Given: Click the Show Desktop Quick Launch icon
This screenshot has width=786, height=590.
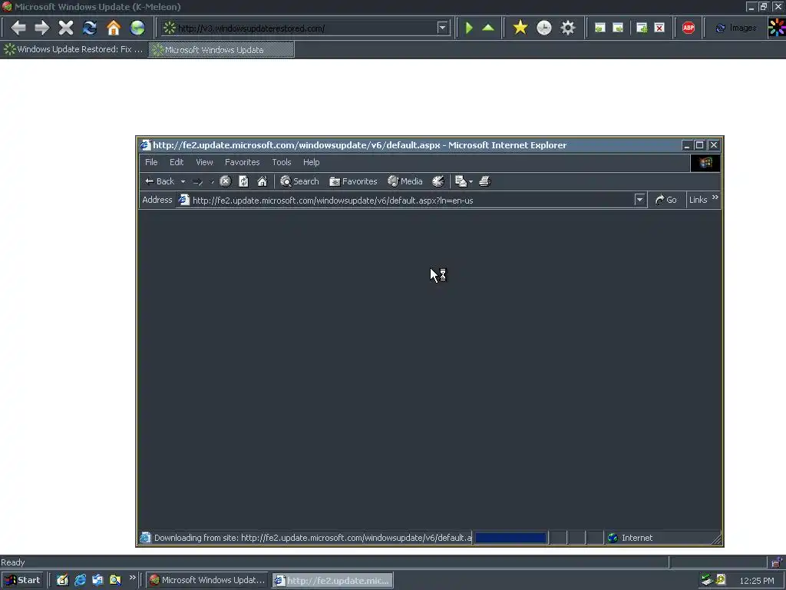Looking at the screenshot, I should pyautogui.click(x=62, y=580).
